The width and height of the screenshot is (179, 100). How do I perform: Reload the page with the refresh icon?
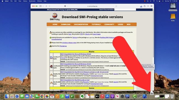click(116, 6)
